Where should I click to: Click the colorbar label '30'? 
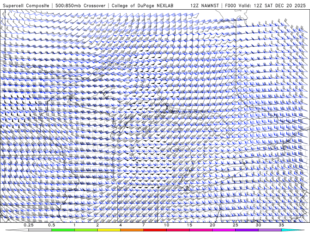258,225
